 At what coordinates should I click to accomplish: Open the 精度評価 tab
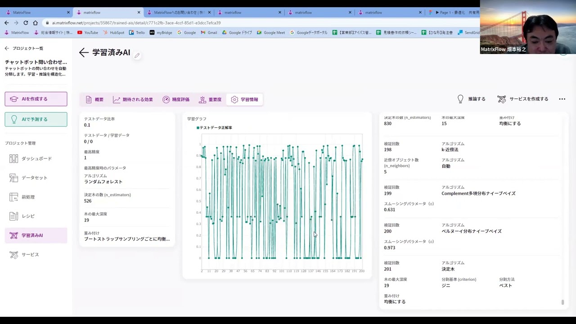(176, 99)
